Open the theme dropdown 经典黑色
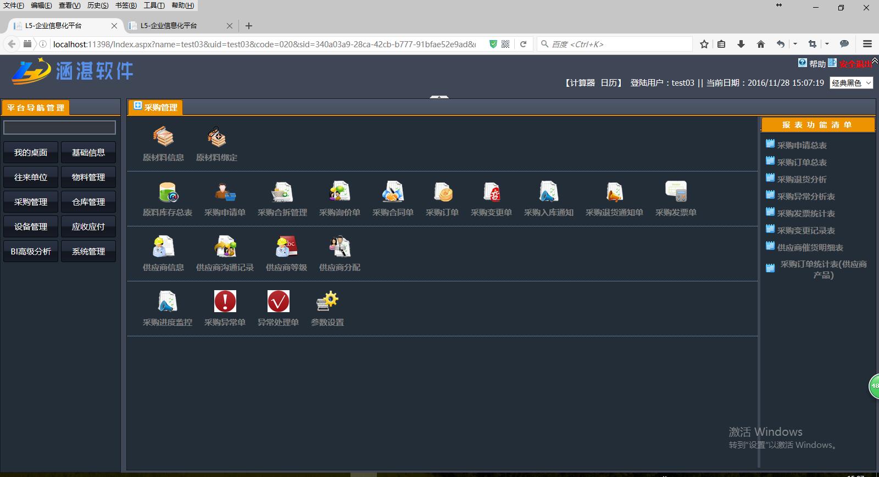 pyautogui.click(x=851, y=83)
